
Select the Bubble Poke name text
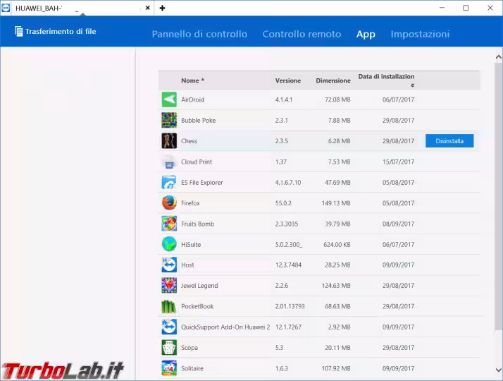click(198, 121)
